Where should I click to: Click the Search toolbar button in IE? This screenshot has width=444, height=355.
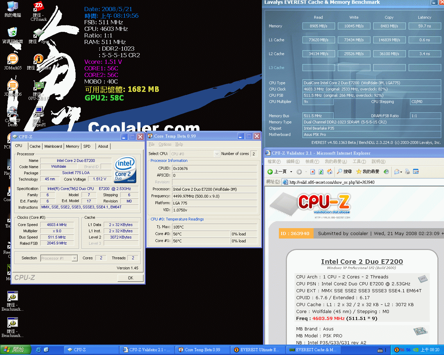[x=344, y=172]
